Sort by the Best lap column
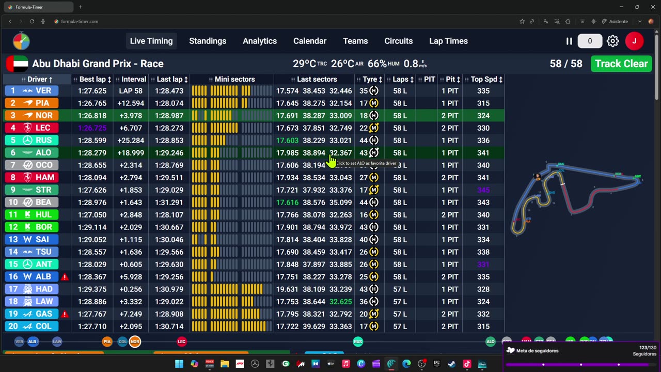 (x=92, y=79)
